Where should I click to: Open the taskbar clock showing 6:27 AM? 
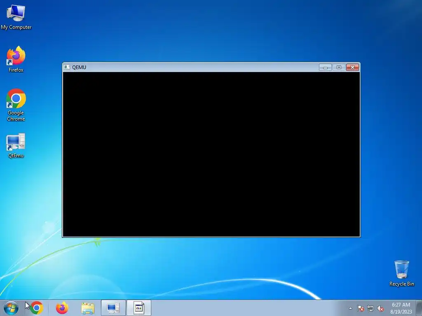tap(401, 308)
